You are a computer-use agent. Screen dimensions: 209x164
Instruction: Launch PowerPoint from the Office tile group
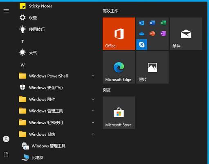pos(152,34)
